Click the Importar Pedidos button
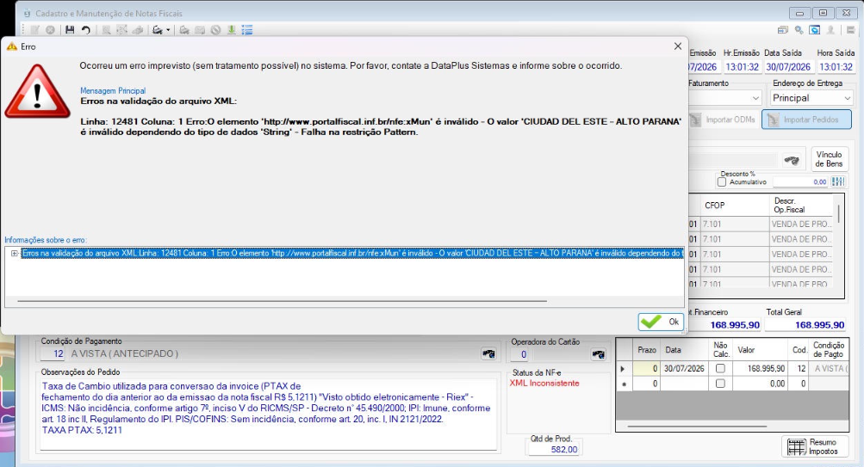The width and height of the screenshot is (864, 467). pyautogui.click(x=806, y=120)
